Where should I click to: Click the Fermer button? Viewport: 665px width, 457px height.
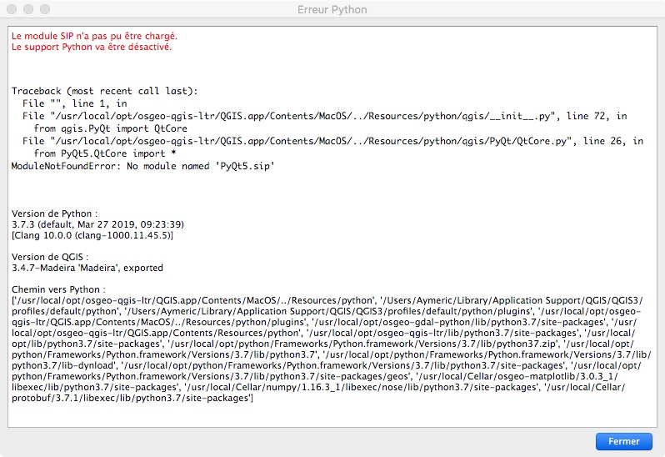pos(623,441)
